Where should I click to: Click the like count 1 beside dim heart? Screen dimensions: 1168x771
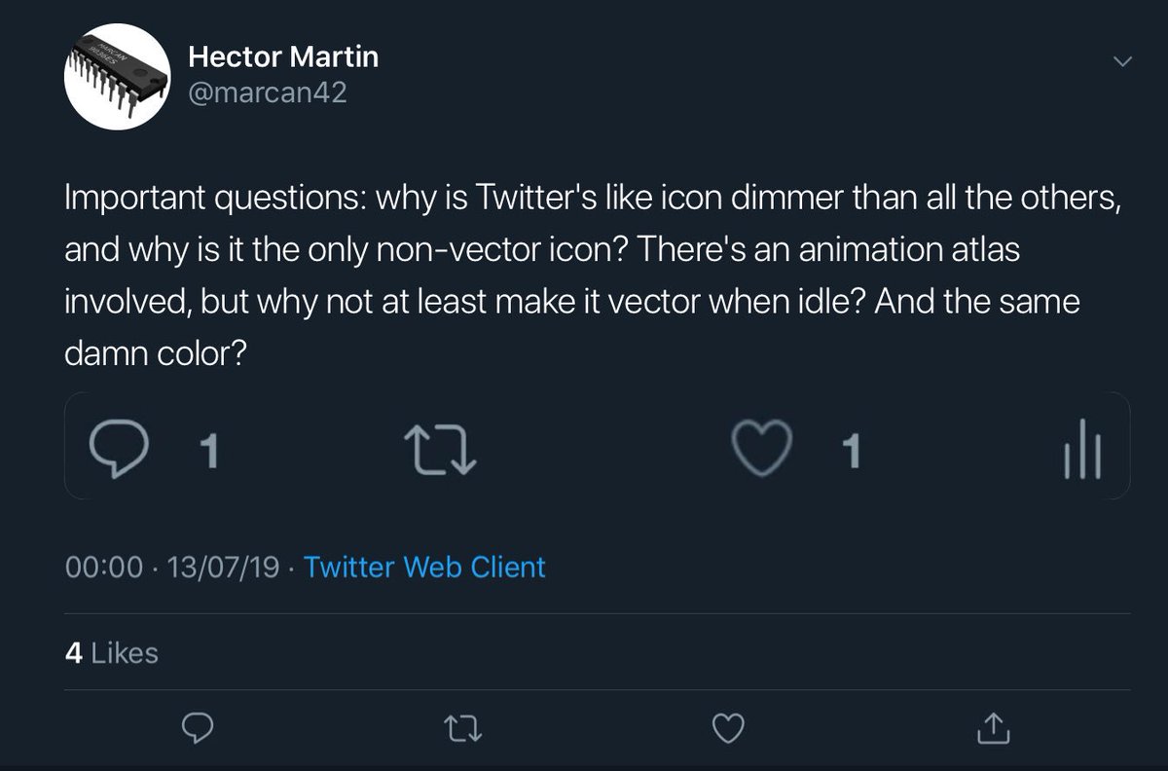(850, 452)
